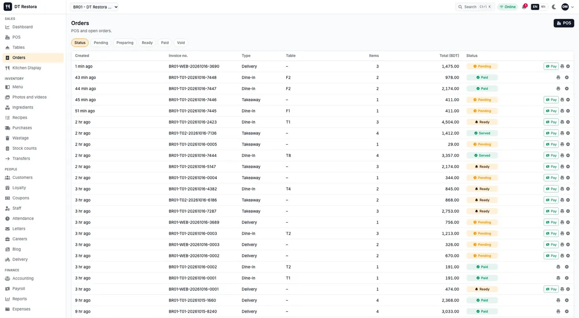Filter orders by the Pending chip

click(x=101, y=43)
